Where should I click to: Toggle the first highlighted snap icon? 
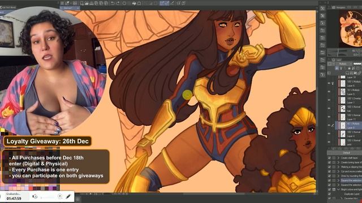[162, 3]
